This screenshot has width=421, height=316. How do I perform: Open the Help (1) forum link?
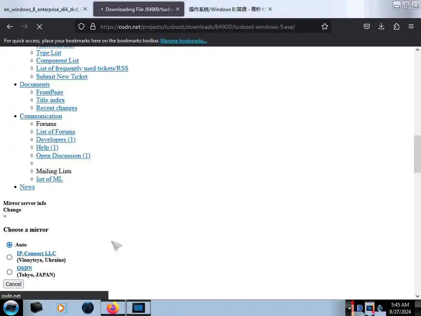click(x=47, y=147)
